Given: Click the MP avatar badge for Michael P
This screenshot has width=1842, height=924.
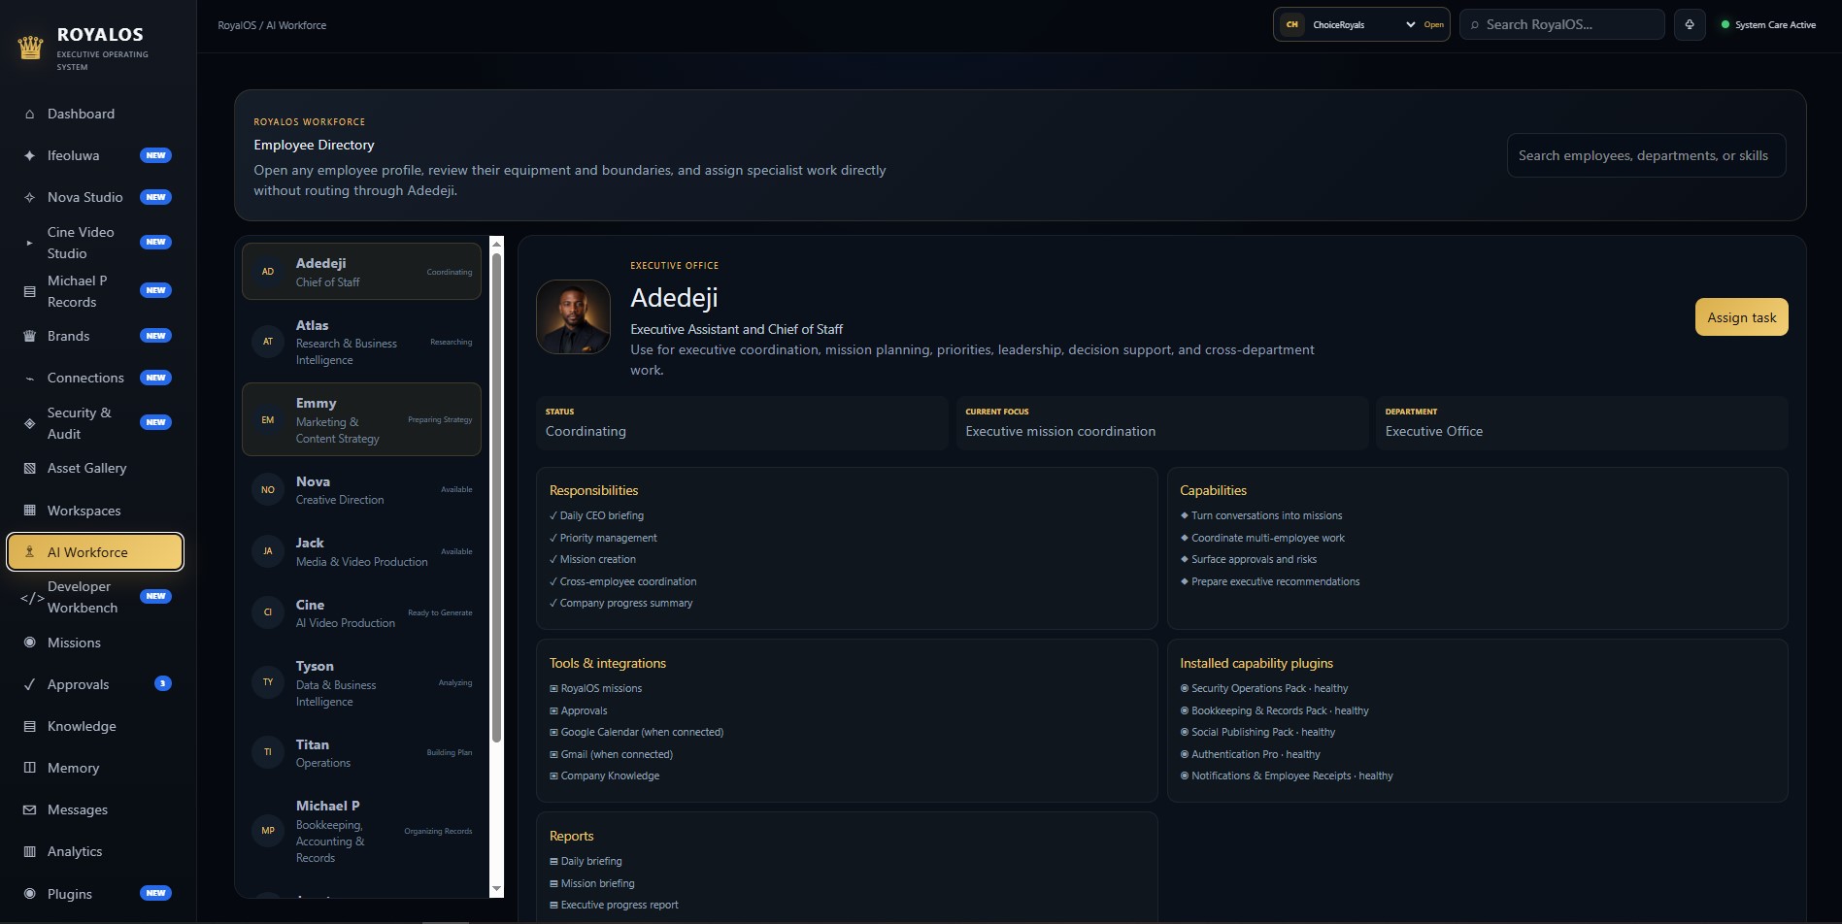Looking at the screenshot, I should (268, 831).
